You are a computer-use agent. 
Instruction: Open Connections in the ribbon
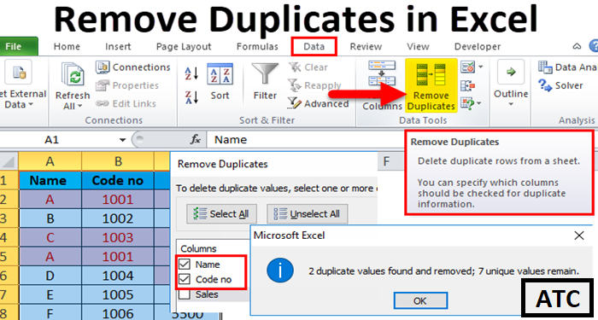[133, 67]
